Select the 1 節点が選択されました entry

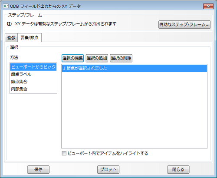pyautogui.click(x=135, y=68)
